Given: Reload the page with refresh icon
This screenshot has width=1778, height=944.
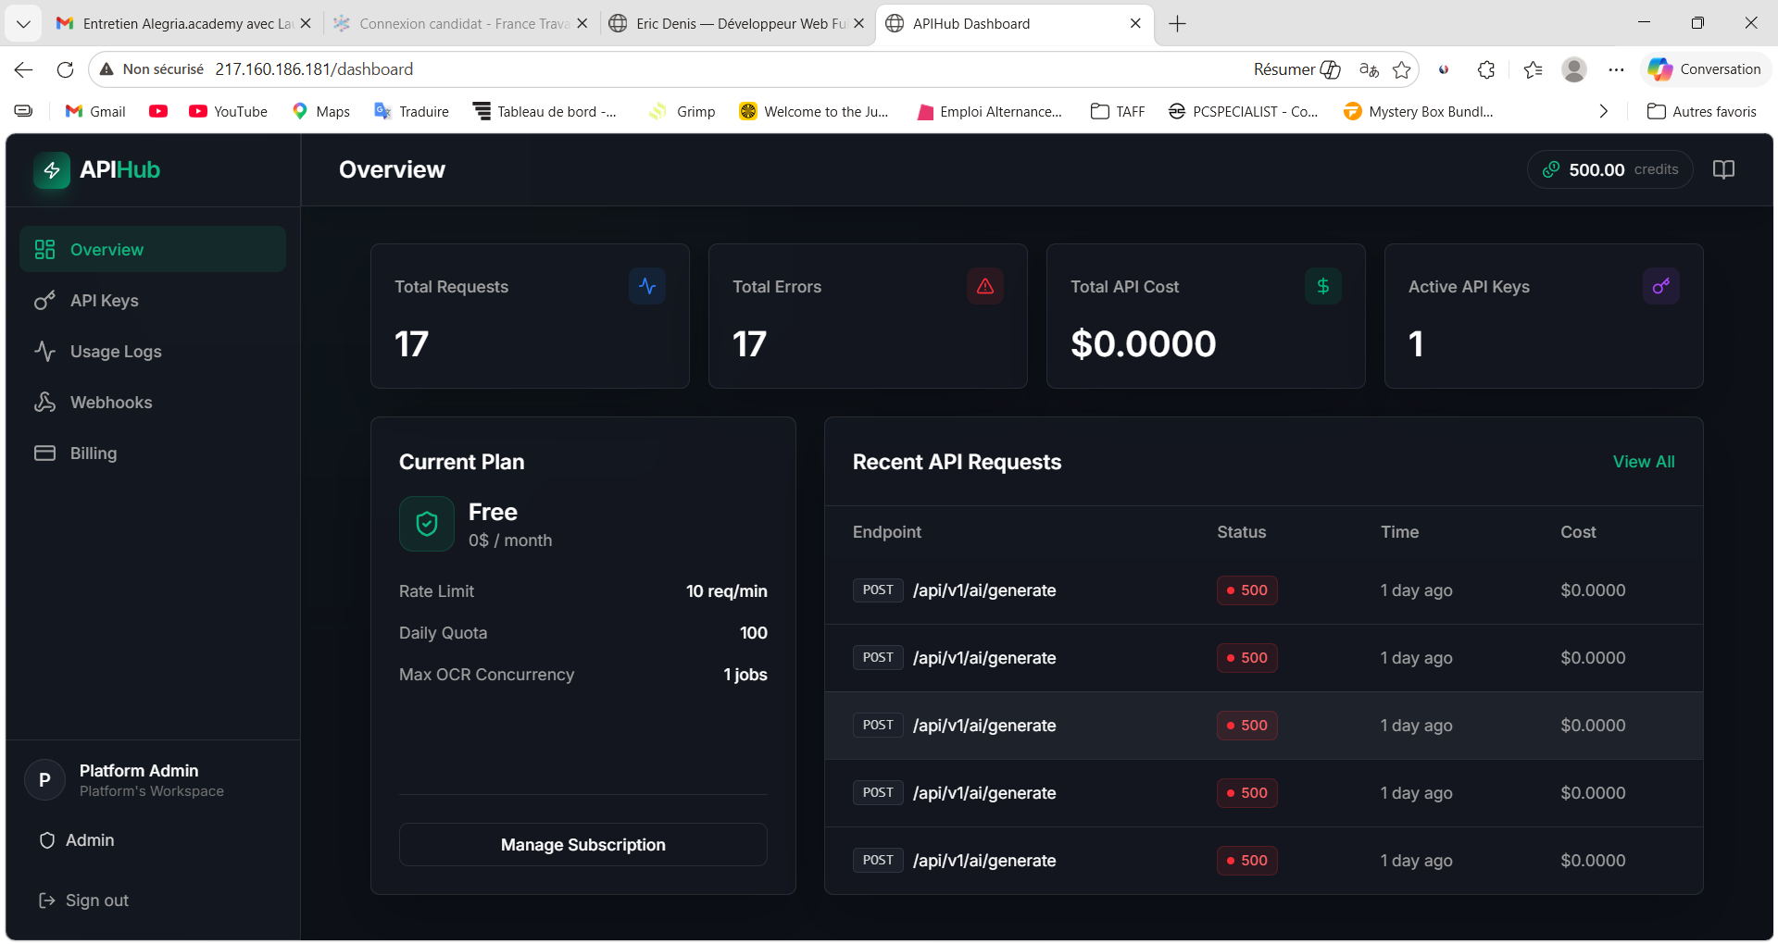Looking at the screenshot, I should click(65, 69).
